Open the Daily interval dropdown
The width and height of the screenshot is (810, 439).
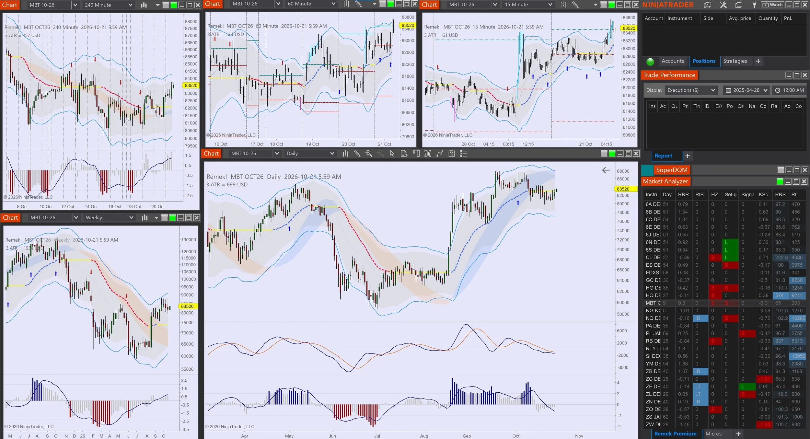click(310, 154)
